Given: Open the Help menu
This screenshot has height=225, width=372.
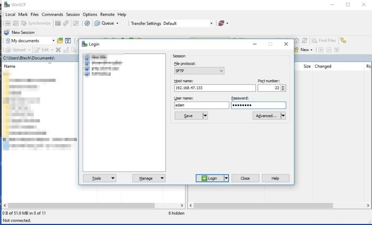Looking at the screenshot, I should point(122,14).
